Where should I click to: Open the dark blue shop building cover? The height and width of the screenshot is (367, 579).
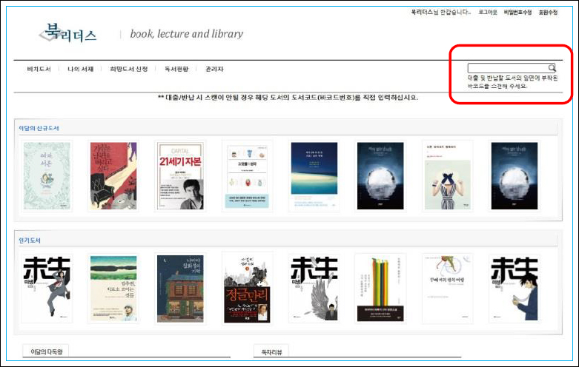(x=180, y=289)
